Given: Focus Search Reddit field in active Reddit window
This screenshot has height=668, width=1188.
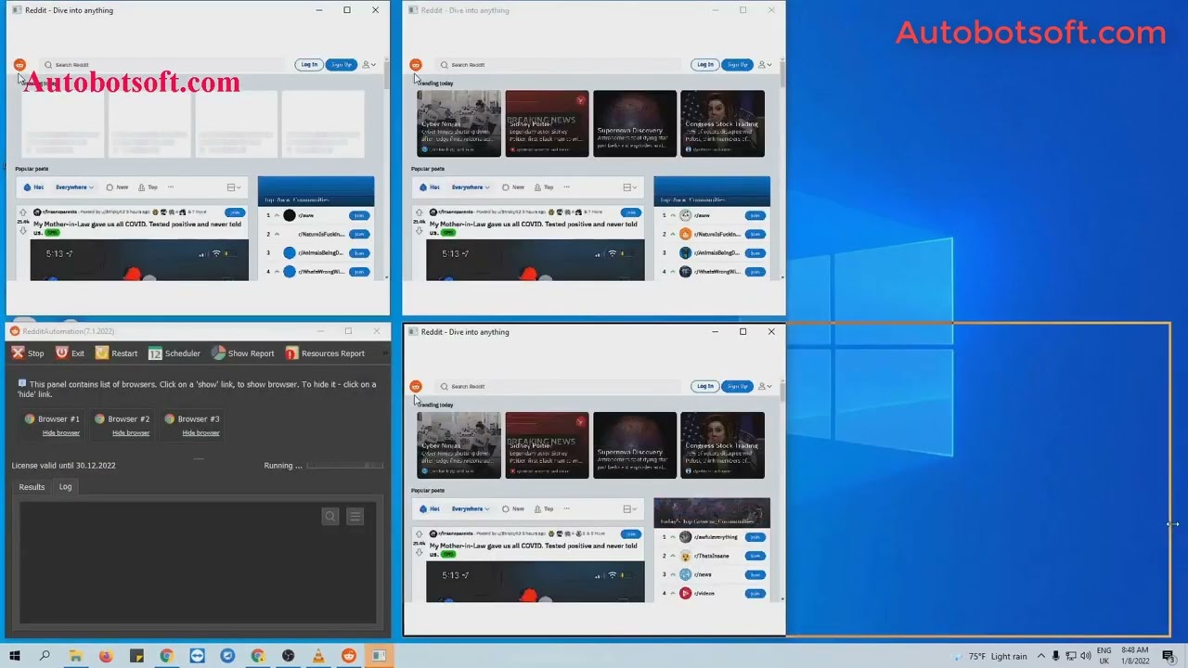Looking at the screenshot, I should point(557,387).
